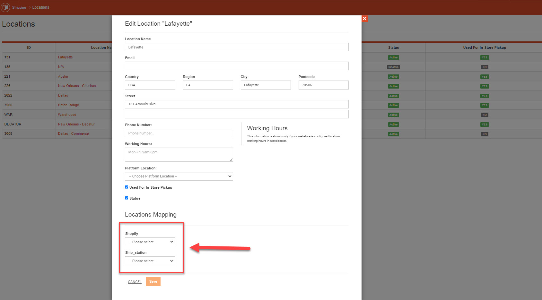Screen dimensions: 542x300
Task: Click the Working Hours info heading
Action: 267,128
